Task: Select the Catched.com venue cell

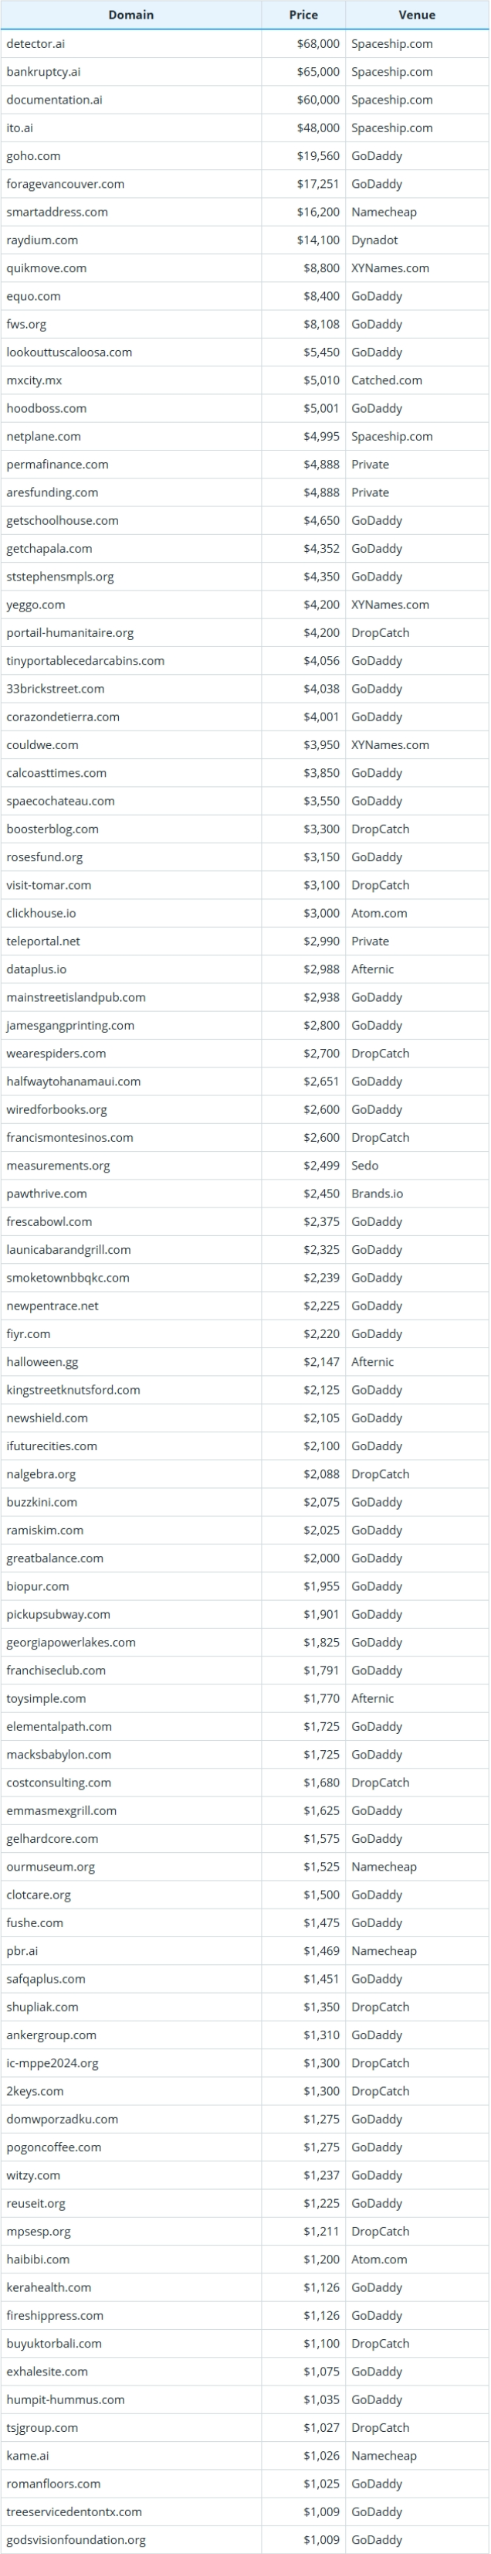Action: pos(386,380)
